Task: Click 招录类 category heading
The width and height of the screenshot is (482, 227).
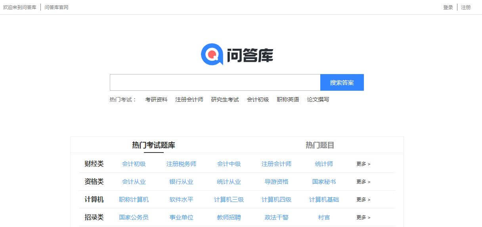Action: point(94,217)
